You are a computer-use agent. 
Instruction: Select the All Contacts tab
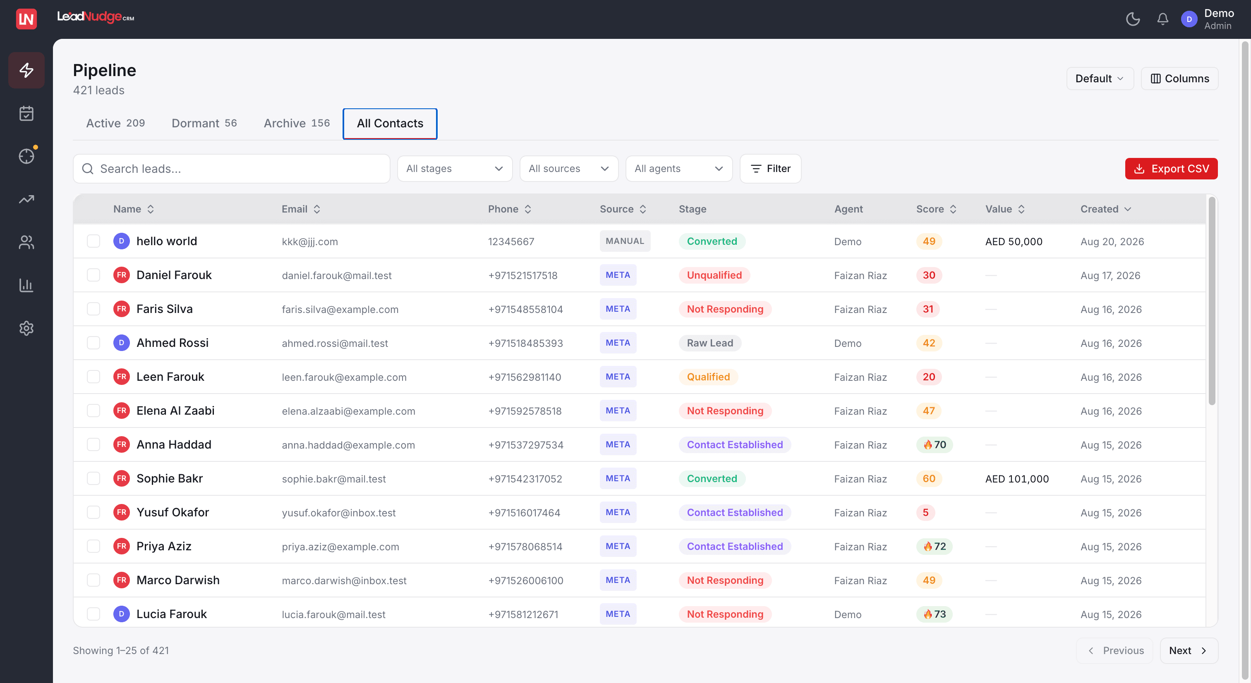coord(390,124)
